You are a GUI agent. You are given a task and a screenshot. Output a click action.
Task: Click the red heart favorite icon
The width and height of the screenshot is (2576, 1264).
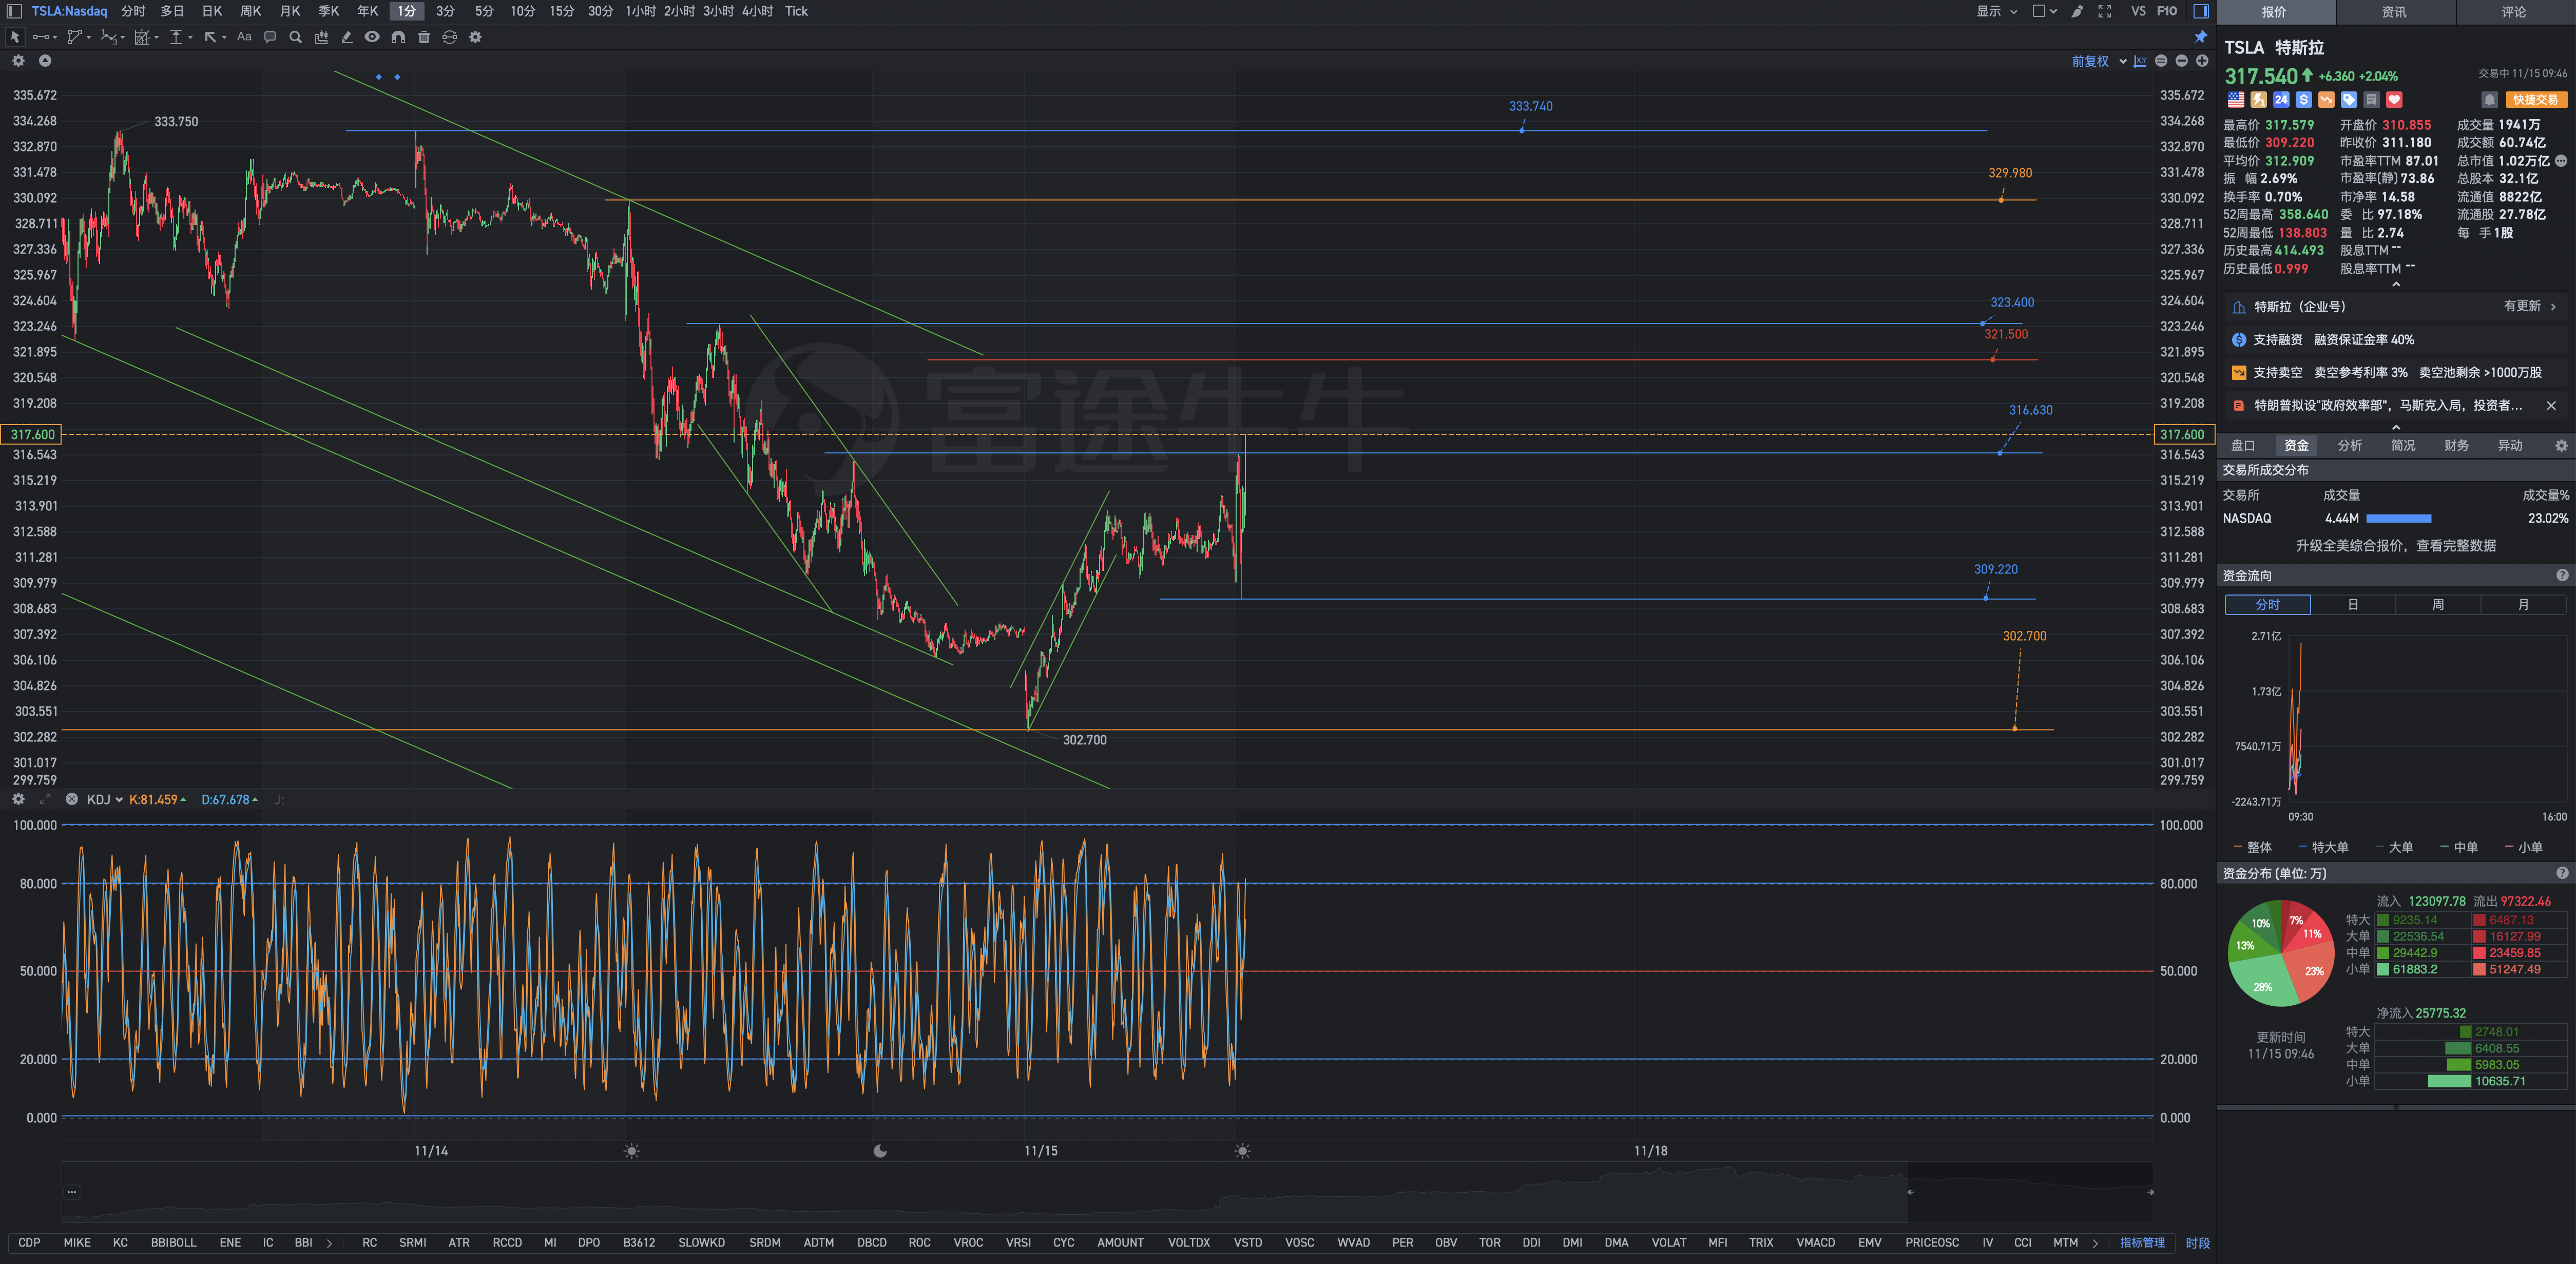point(2394,100)
